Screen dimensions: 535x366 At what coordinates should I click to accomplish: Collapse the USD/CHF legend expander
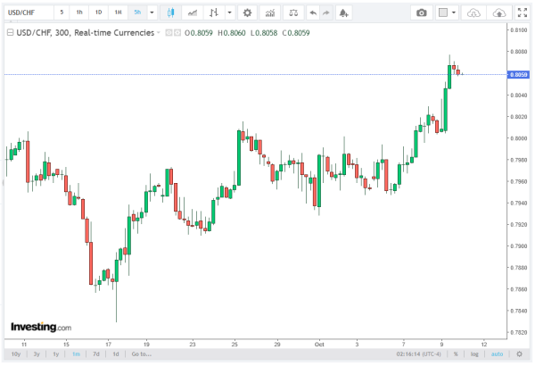9,31
